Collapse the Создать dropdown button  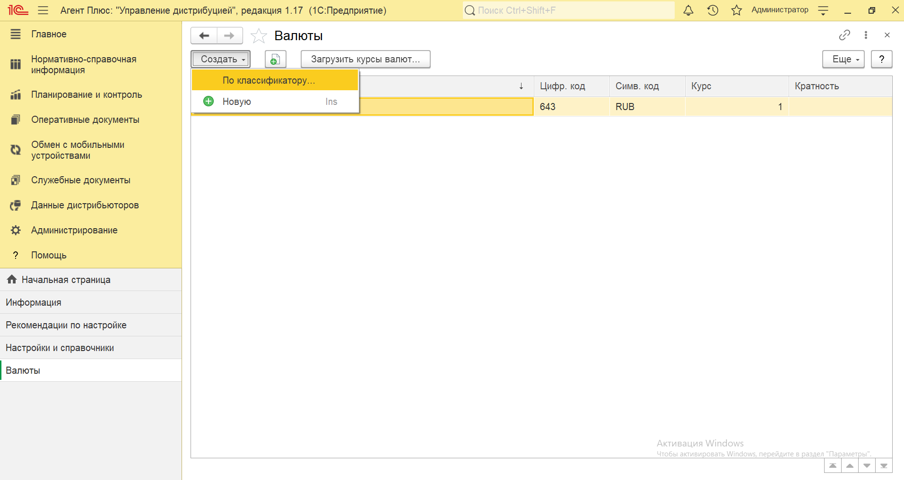[221, 60]
